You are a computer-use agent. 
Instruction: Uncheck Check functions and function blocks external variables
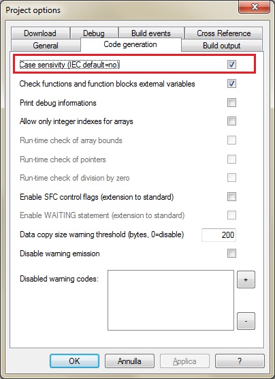(x=231, y=84)
